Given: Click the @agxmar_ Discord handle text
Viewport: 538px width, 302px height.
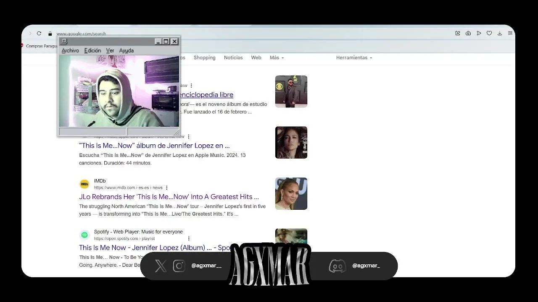Looking at the screenshot, I should (x=366, y=266).
